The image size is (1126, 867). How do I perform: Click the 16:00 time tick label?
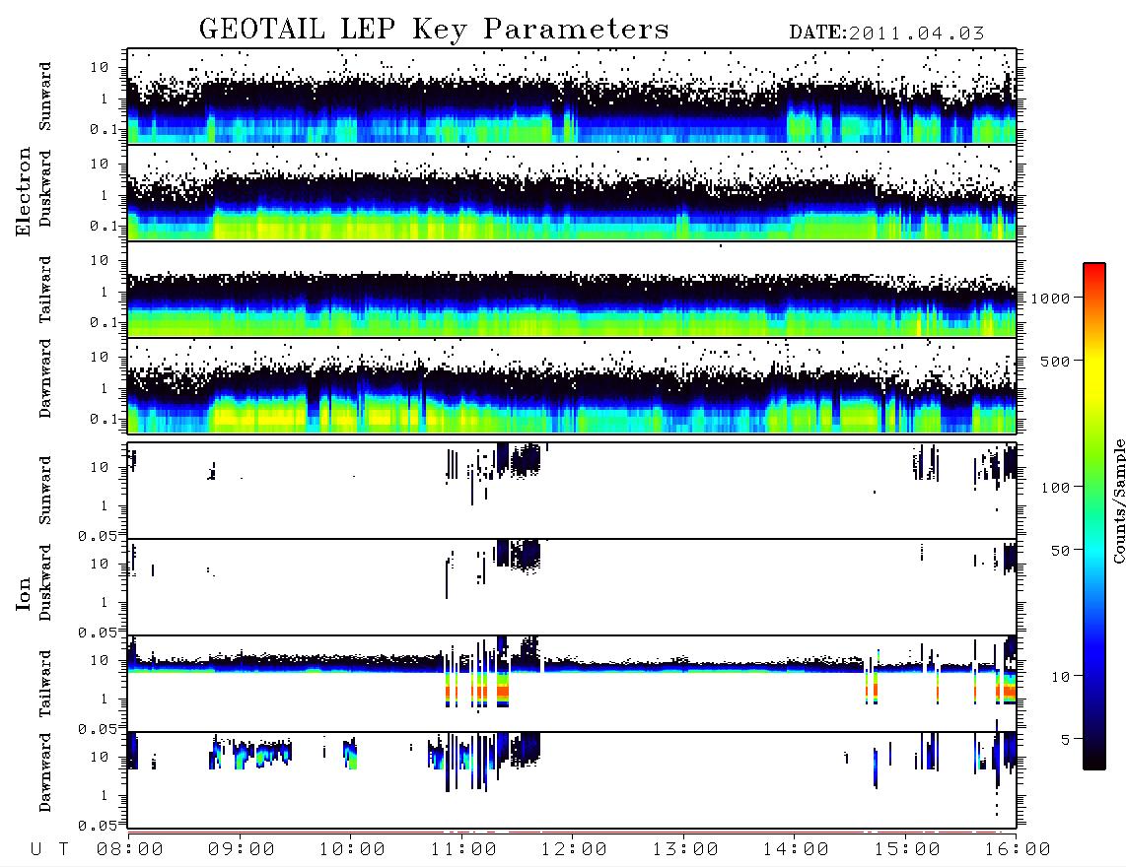(x=1017, y=850)
